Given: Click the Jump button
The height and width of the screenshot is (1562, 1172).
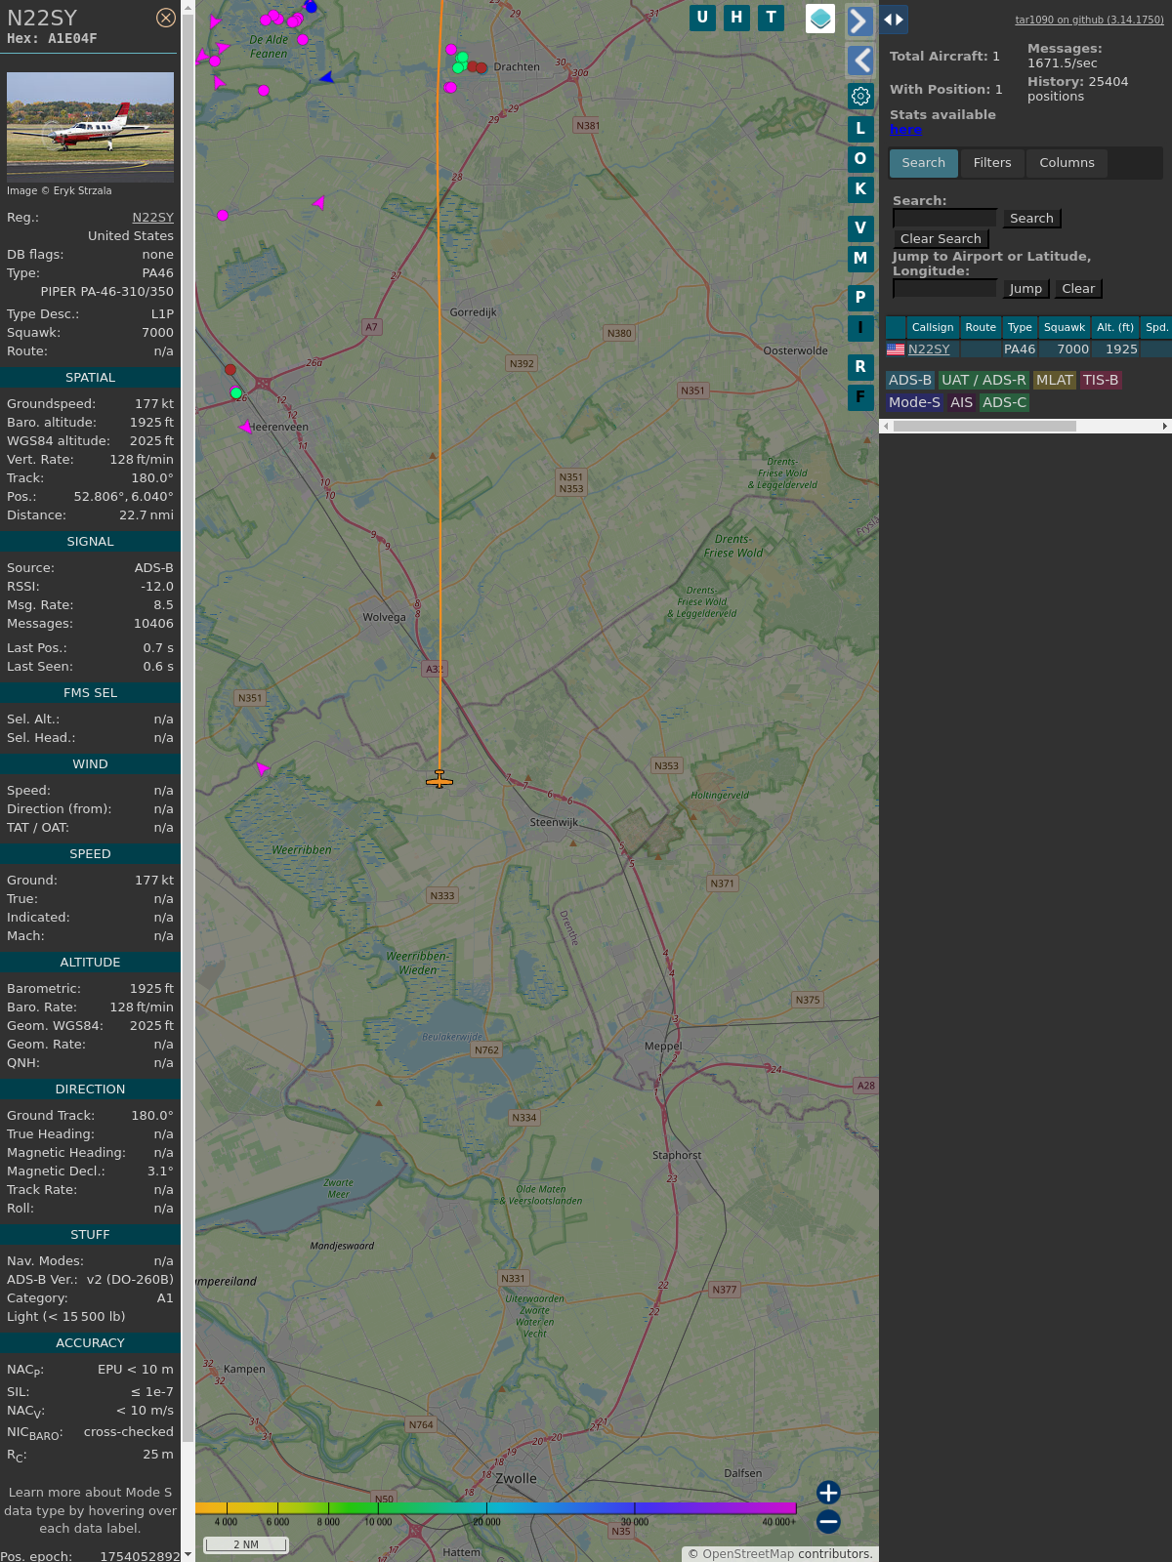Looking at the screenshot, I should pyautogui.click(x=1025, y=289).
